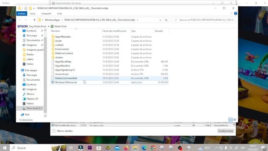Screen dimensions: 268x151
Task: Open Firefox from the taskbar
Action: (126, 148)
